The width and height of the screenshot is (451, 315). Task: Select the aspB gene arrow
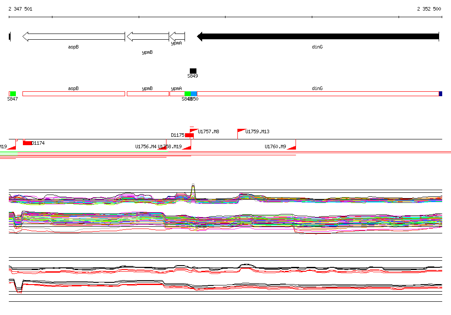[74, 37]
